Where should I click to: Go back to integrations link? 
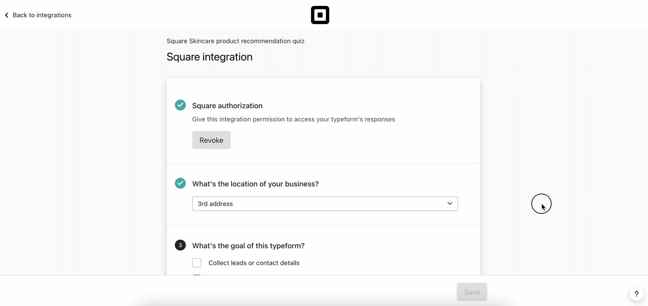point(38,15)
